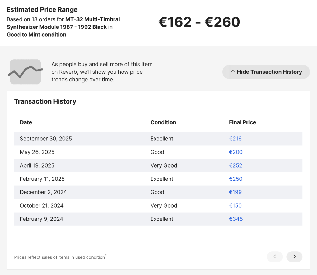Select the February 9, 2024 date cell
This screenshot has height=275, width=317.
(41, 219)
